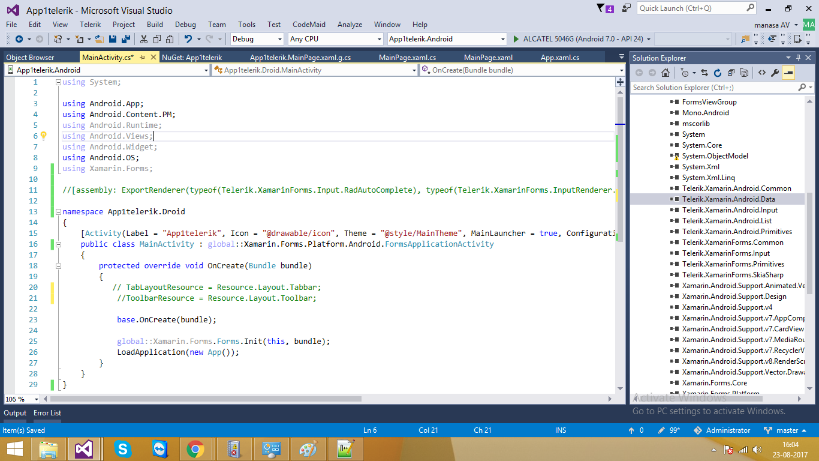Start debugging on ALCATEL 5046G
Screen dimensions: 819x461
[517, 39]
